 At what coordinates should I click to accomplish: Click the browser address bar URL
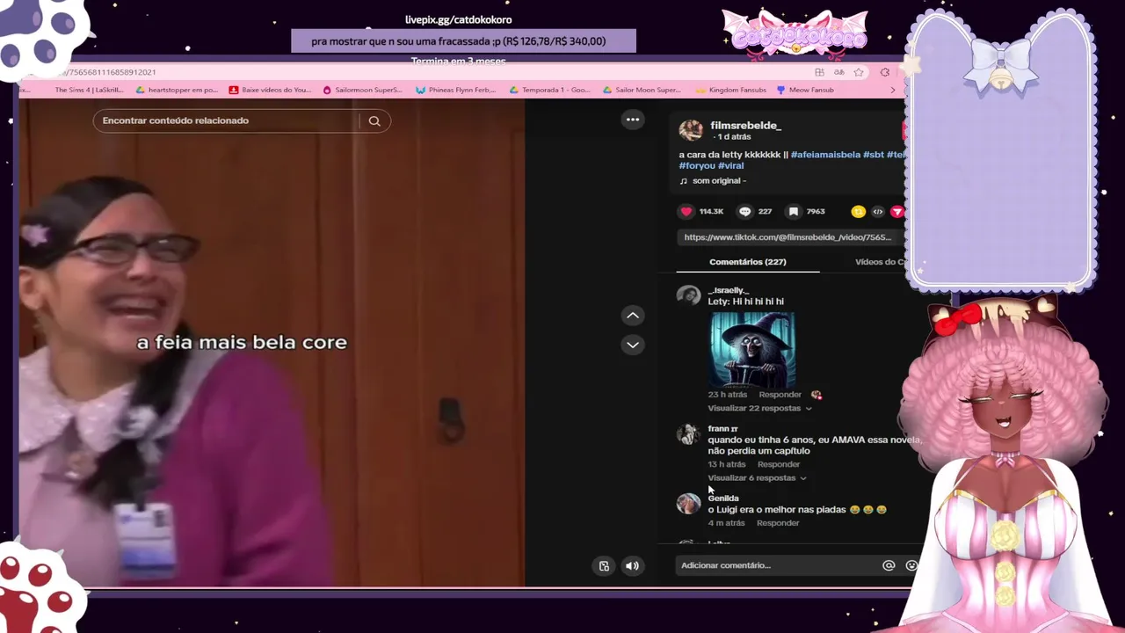click(x=105, y=72)
